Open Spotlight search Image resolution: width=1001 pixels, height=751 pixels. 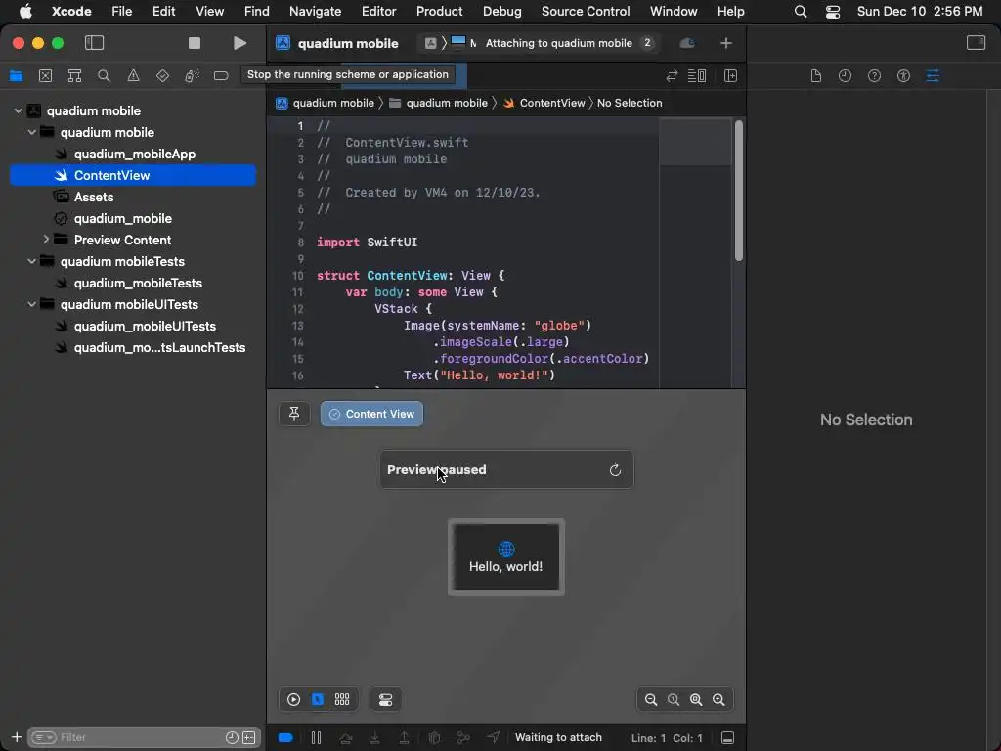[x=800, y=11]
